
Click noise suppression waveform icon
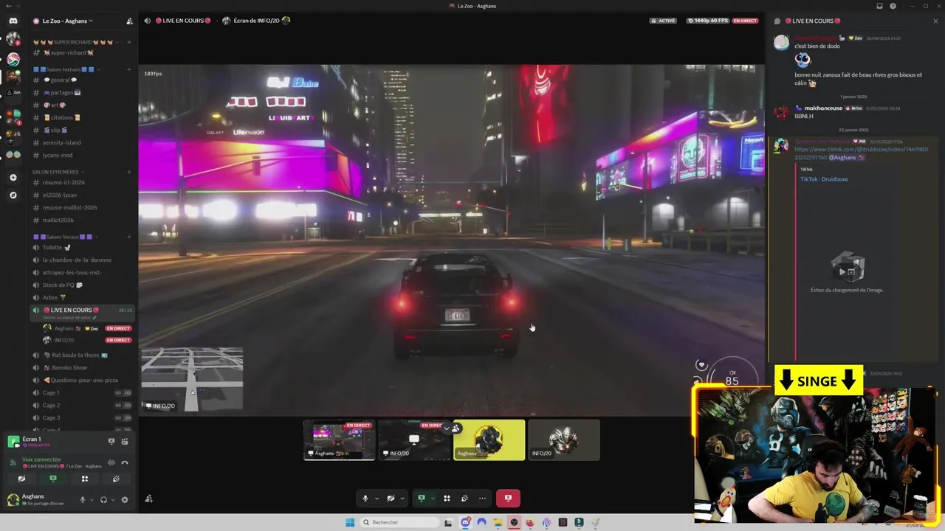[111, 462]
